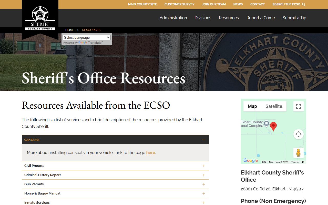Image resolution: width=328 pixels, height=205 pixels.
Task: Switch map to Satellite view
Action: tap(274, 106)
